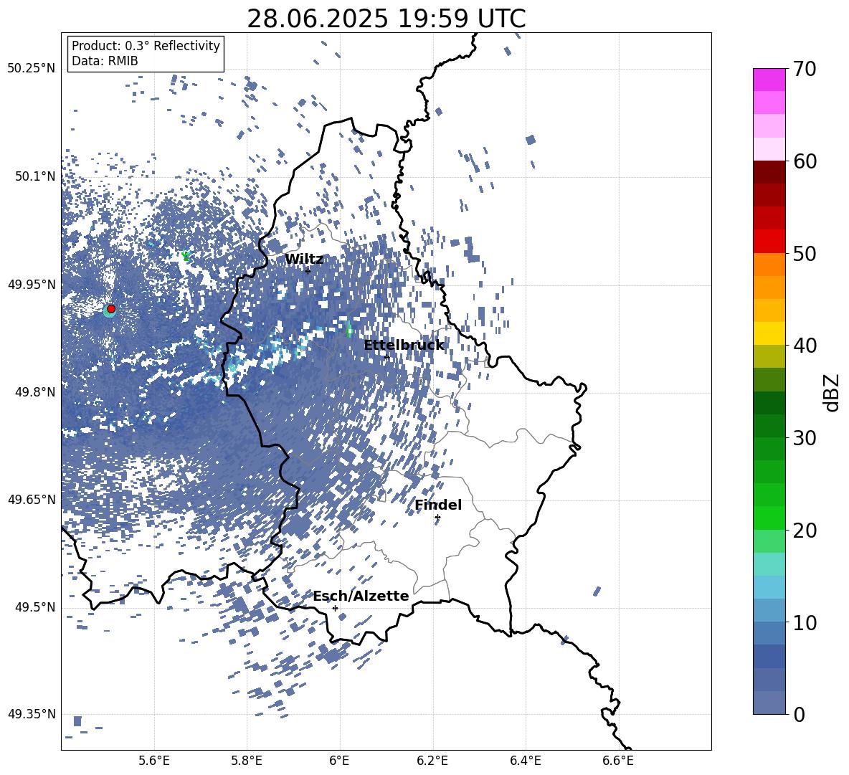Viewport: 849px width, 775px height.
Task: Click the Esch/Alzette location cross marker
Action: (335, 608)
